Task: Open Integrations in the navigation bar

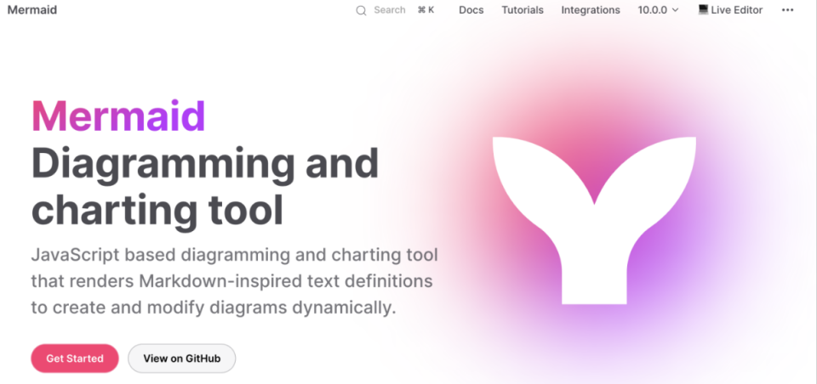Action: tap(591, 10)
